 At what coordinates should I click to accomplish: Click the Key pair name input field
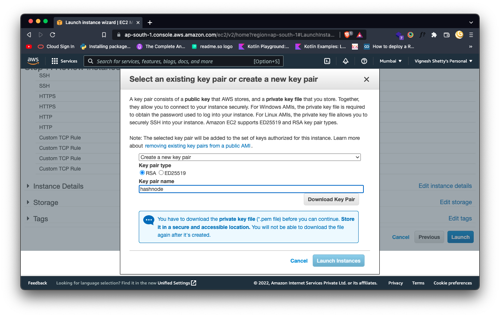[x=251, y=189]
